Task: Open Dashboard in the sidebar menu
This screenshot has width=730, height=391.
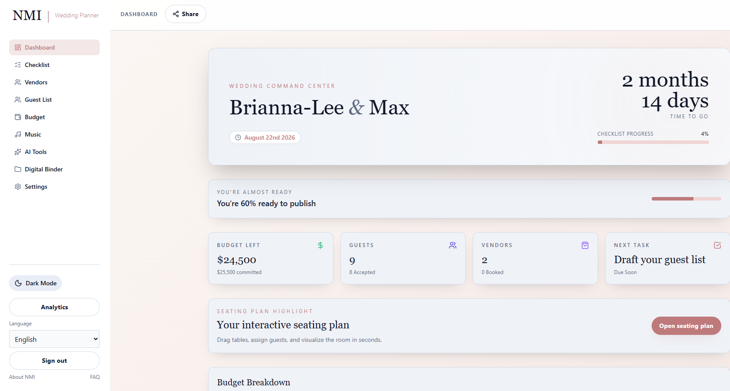Action: click(54, 47)
